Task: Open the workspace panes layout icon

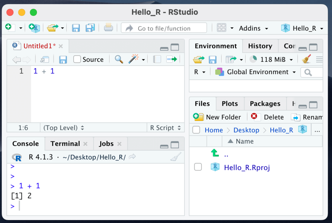Action: coord(221,28)
